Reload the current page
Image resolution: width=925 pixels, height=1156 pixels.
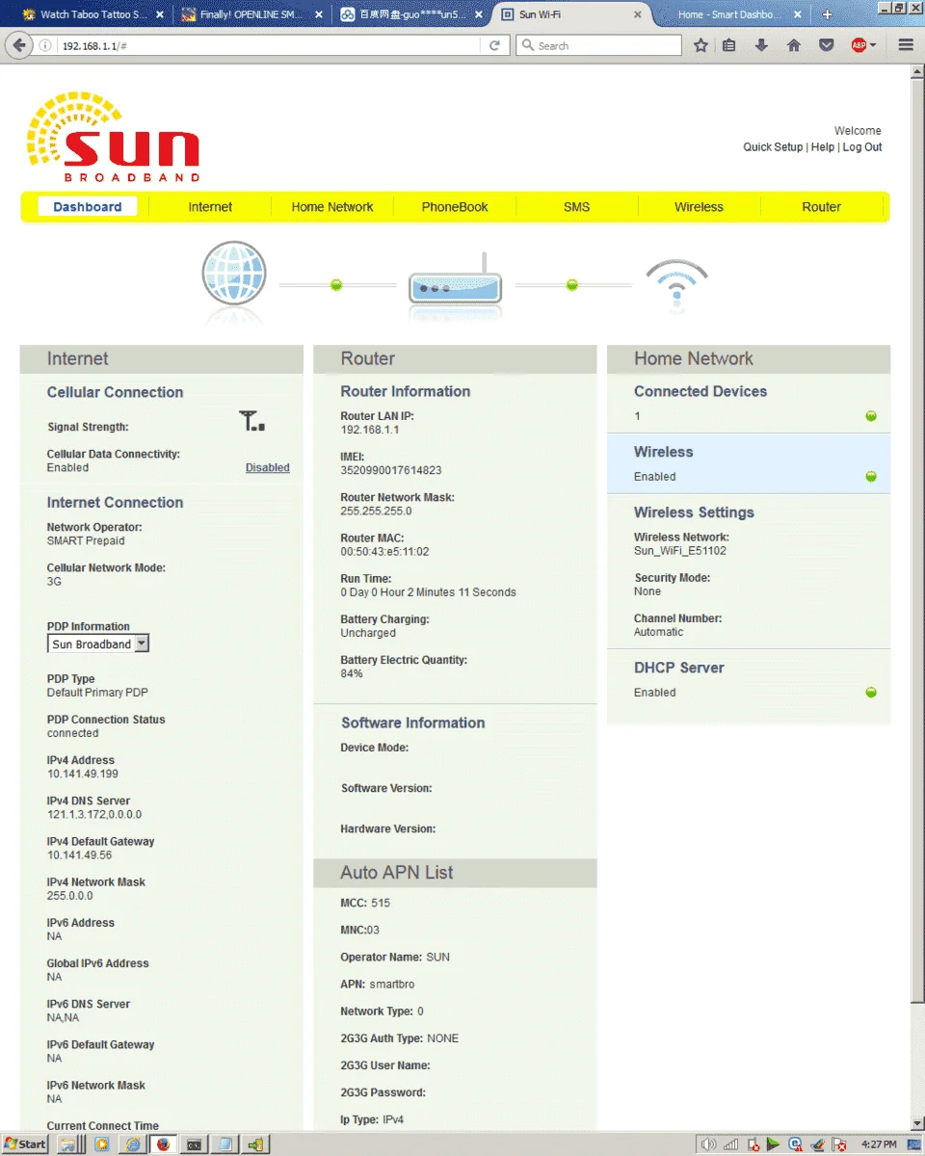pyautogui.click(x=494, y=45)
